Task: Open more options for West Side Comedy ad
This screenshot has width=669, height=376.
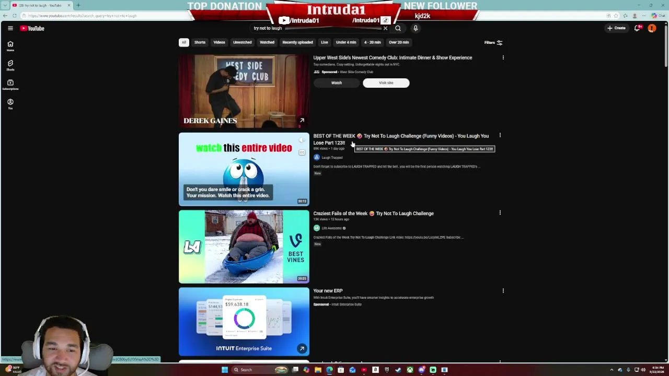Action: coord(503,57)
